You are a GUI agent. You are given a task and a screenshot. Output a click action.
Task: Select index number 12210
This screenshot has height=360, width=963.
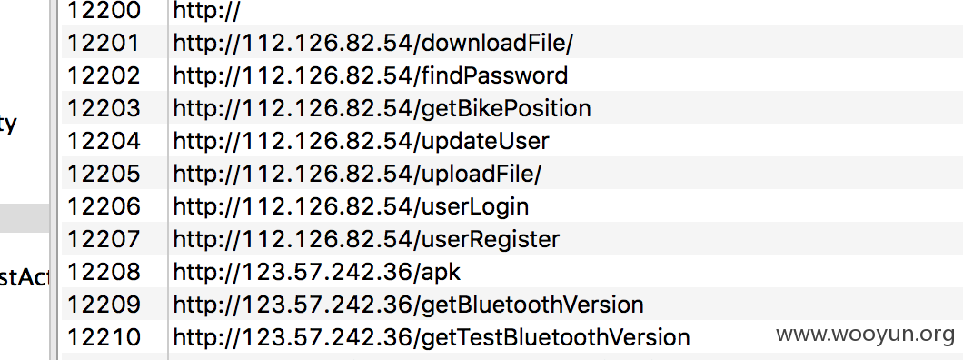[104, 336]
